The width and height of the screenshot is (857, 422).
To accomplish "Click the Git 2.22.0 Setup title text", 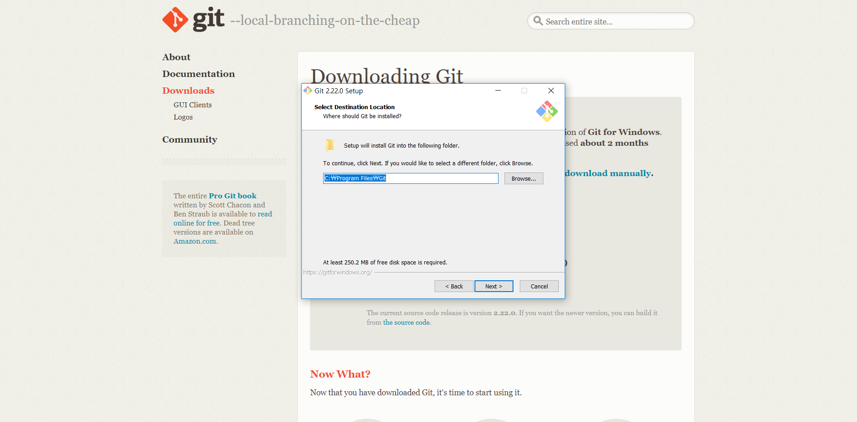I will (339, 91).
